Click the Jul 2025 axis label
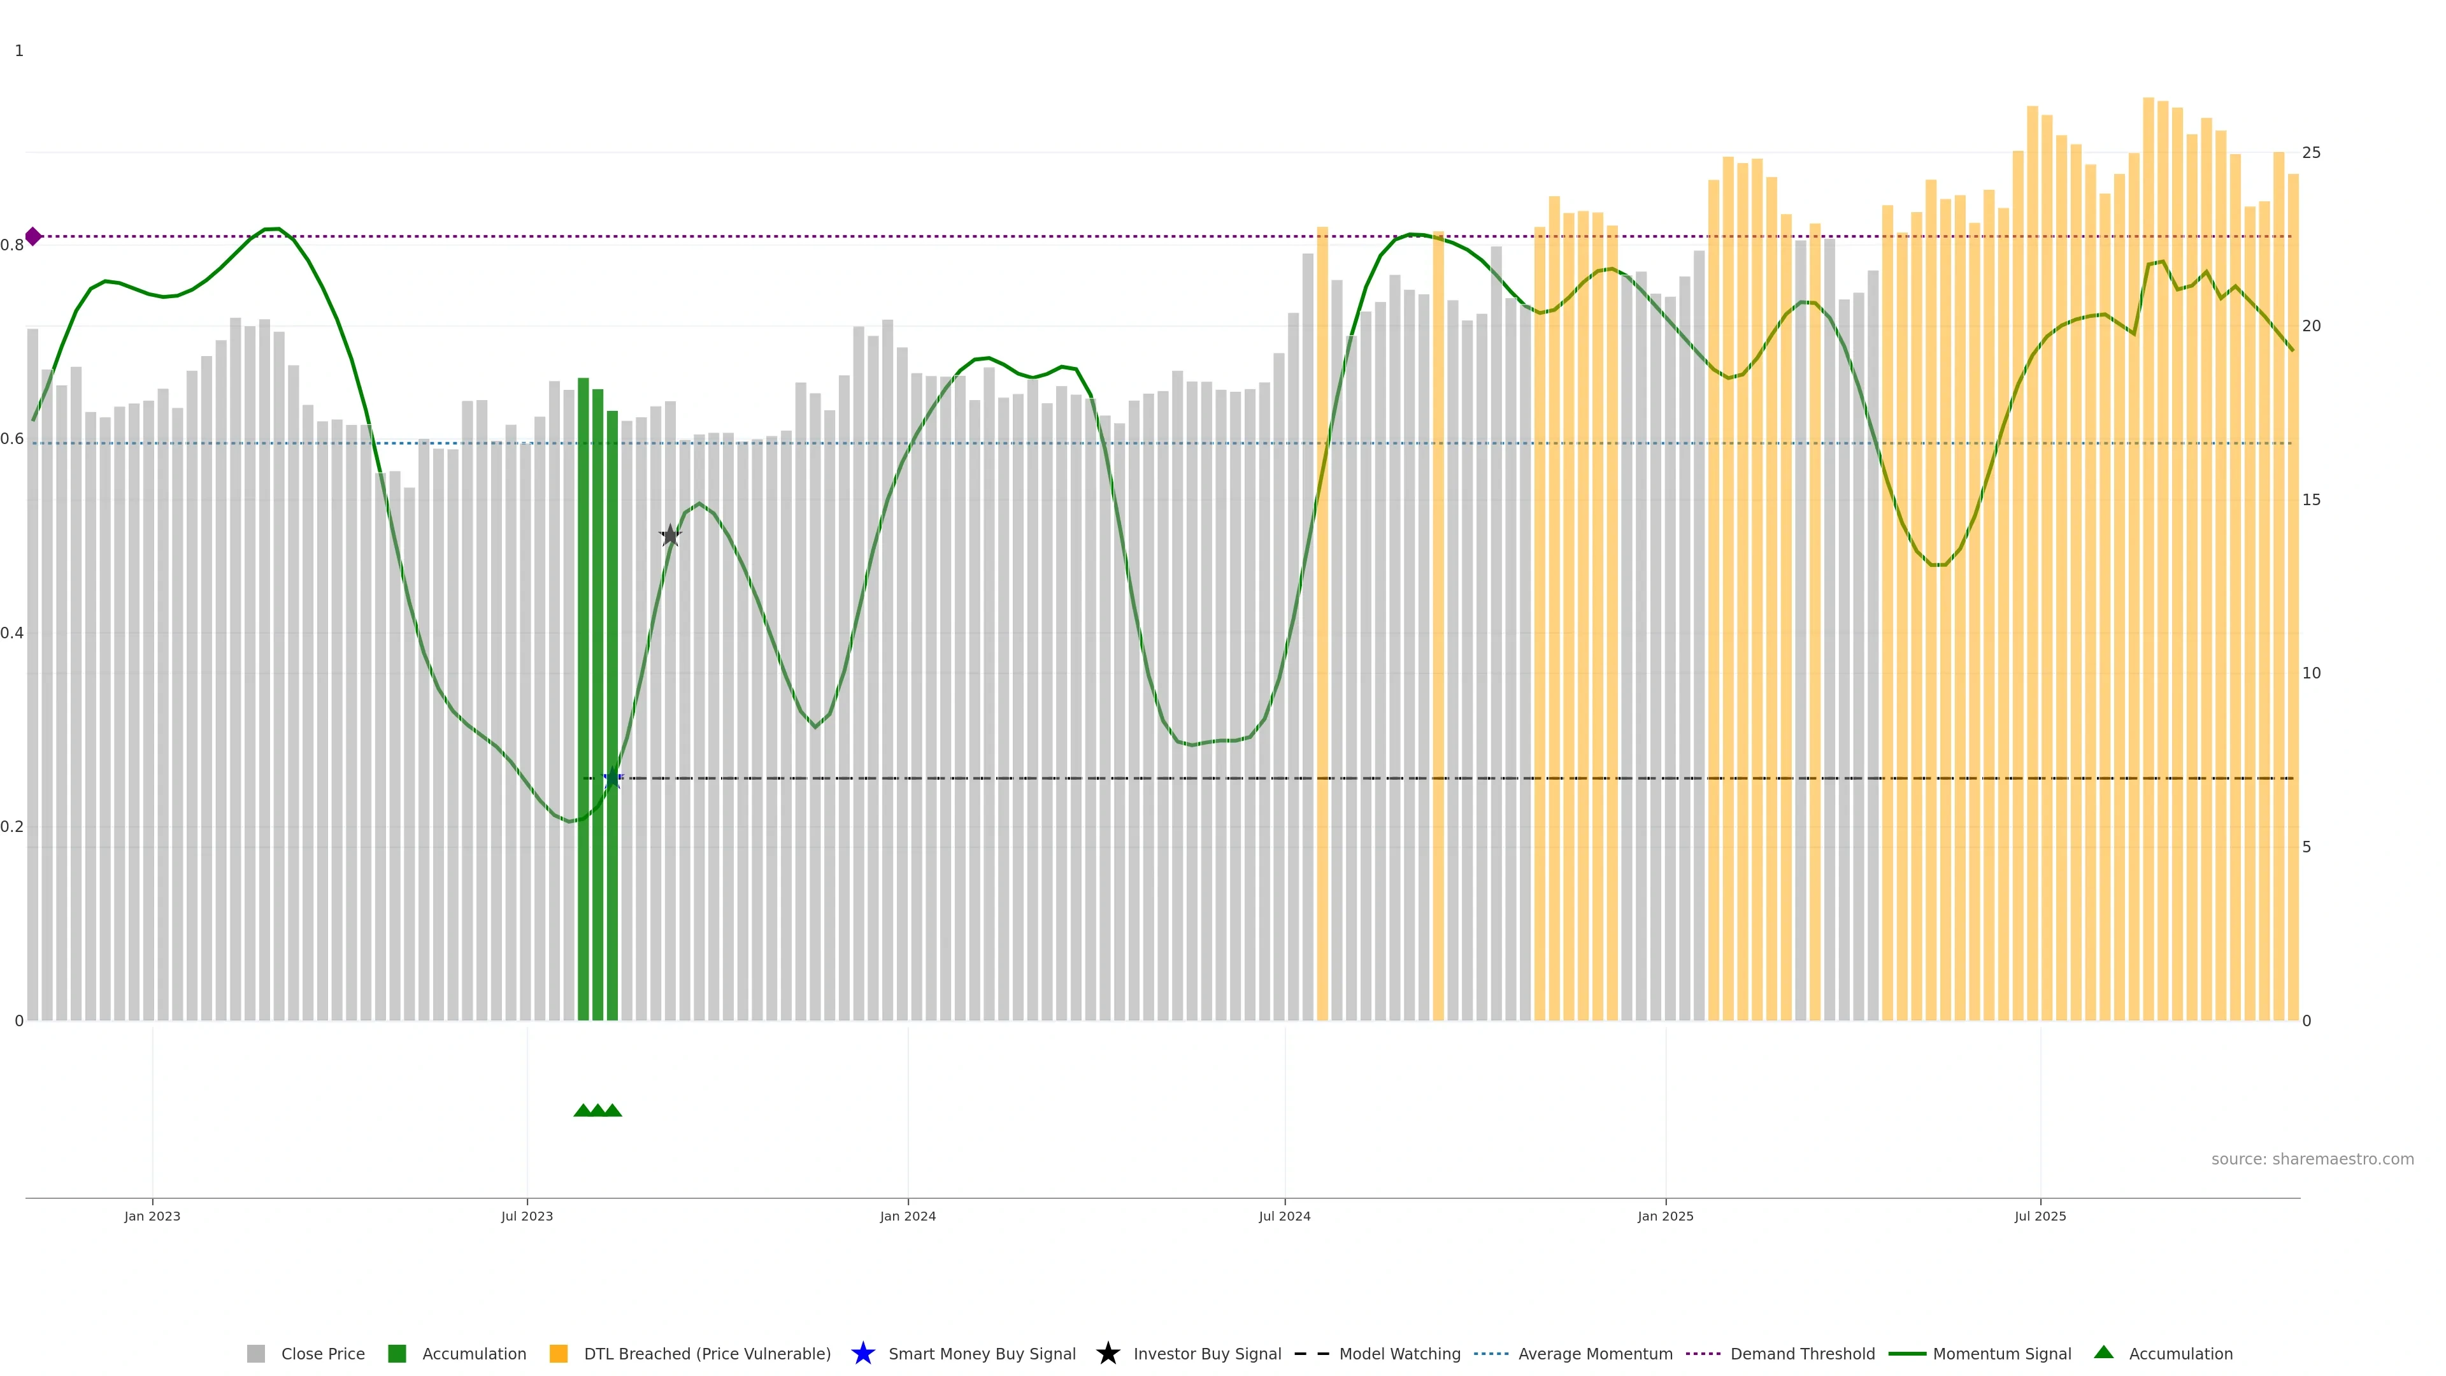Viewport: 2446px width, 1376px height. (x=2040, y=1215)
